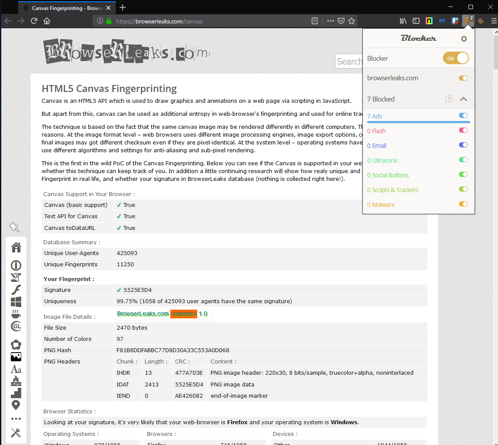498x445 pixels.
Task: Open the info (i) sidebar icon
Action: 16,265
